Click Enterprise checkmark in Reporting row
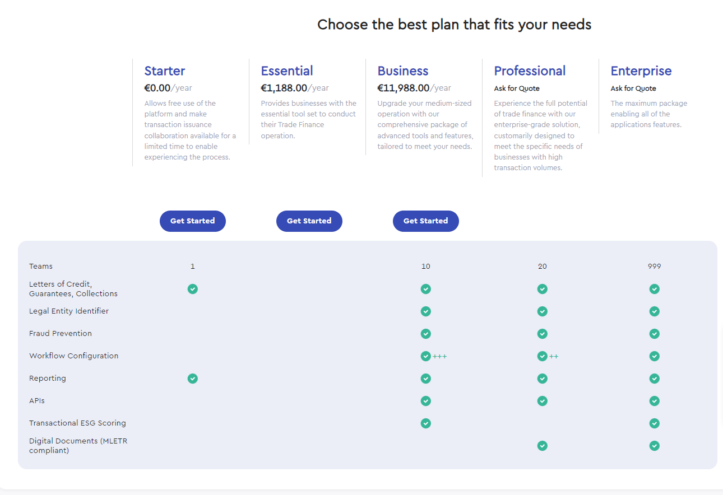Image resolution: width=723 pixels, height=495 pixels. pos(655,379)
